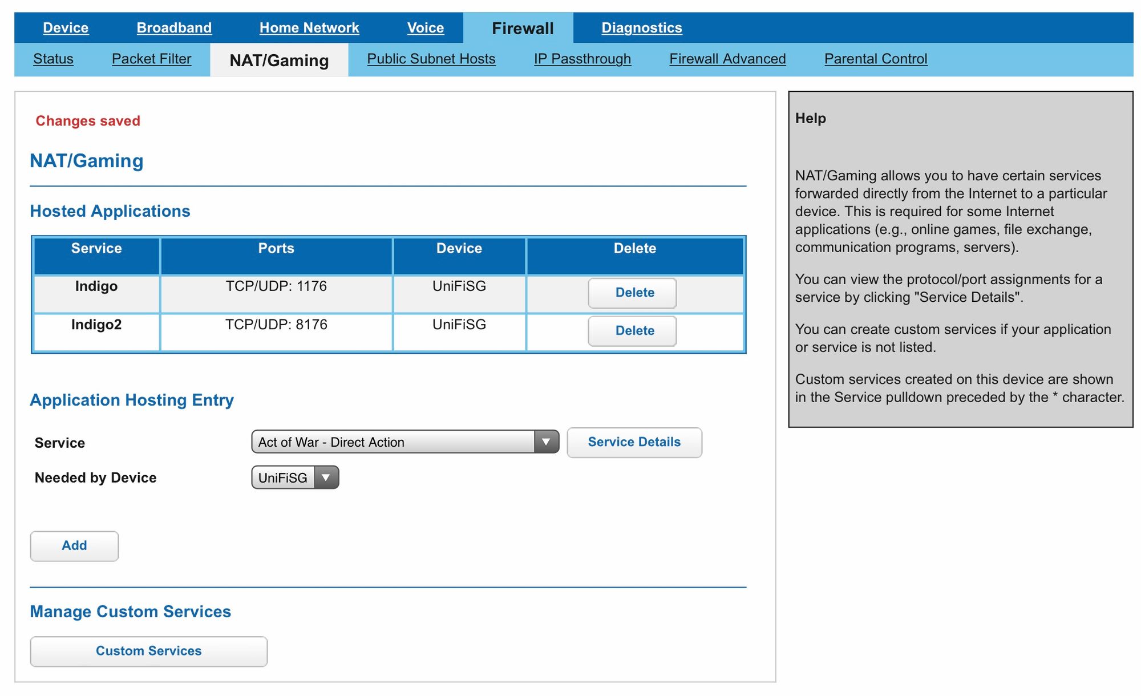Open the Public Subnet Hosts page
This screenshot has height=696, width=1141.
[x=431, y=59]
